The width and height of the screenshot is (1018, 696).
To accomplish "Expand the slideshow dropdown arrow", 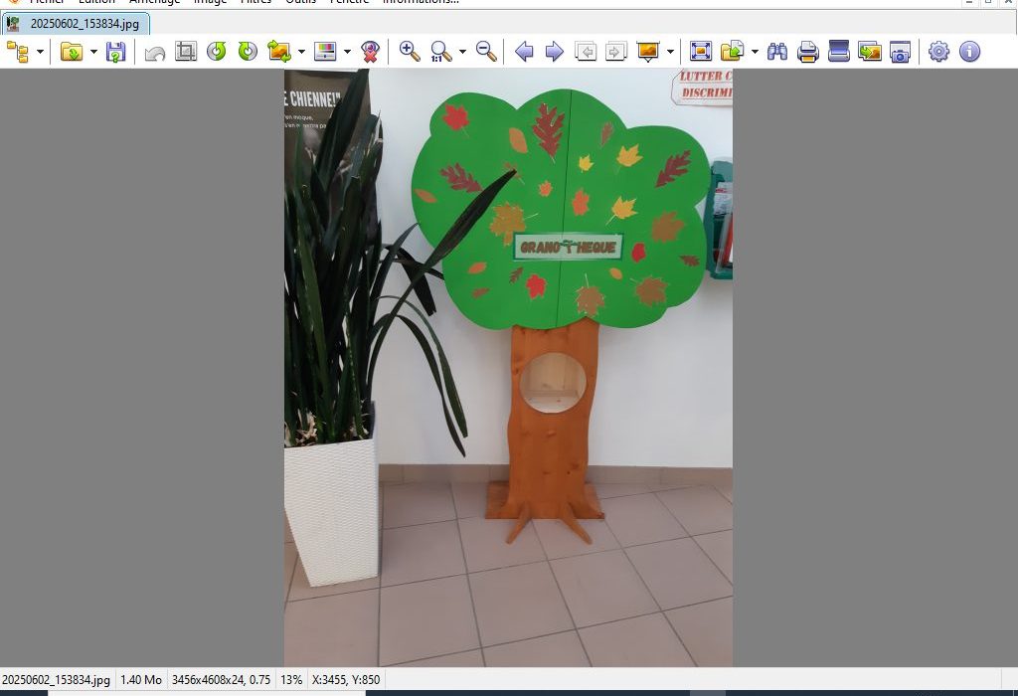I will pos(670,52).
